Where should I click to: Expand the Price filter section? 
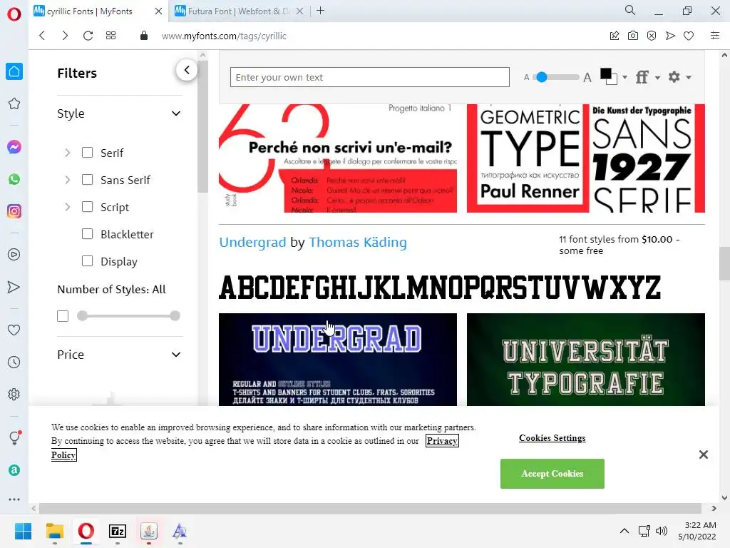176,355
